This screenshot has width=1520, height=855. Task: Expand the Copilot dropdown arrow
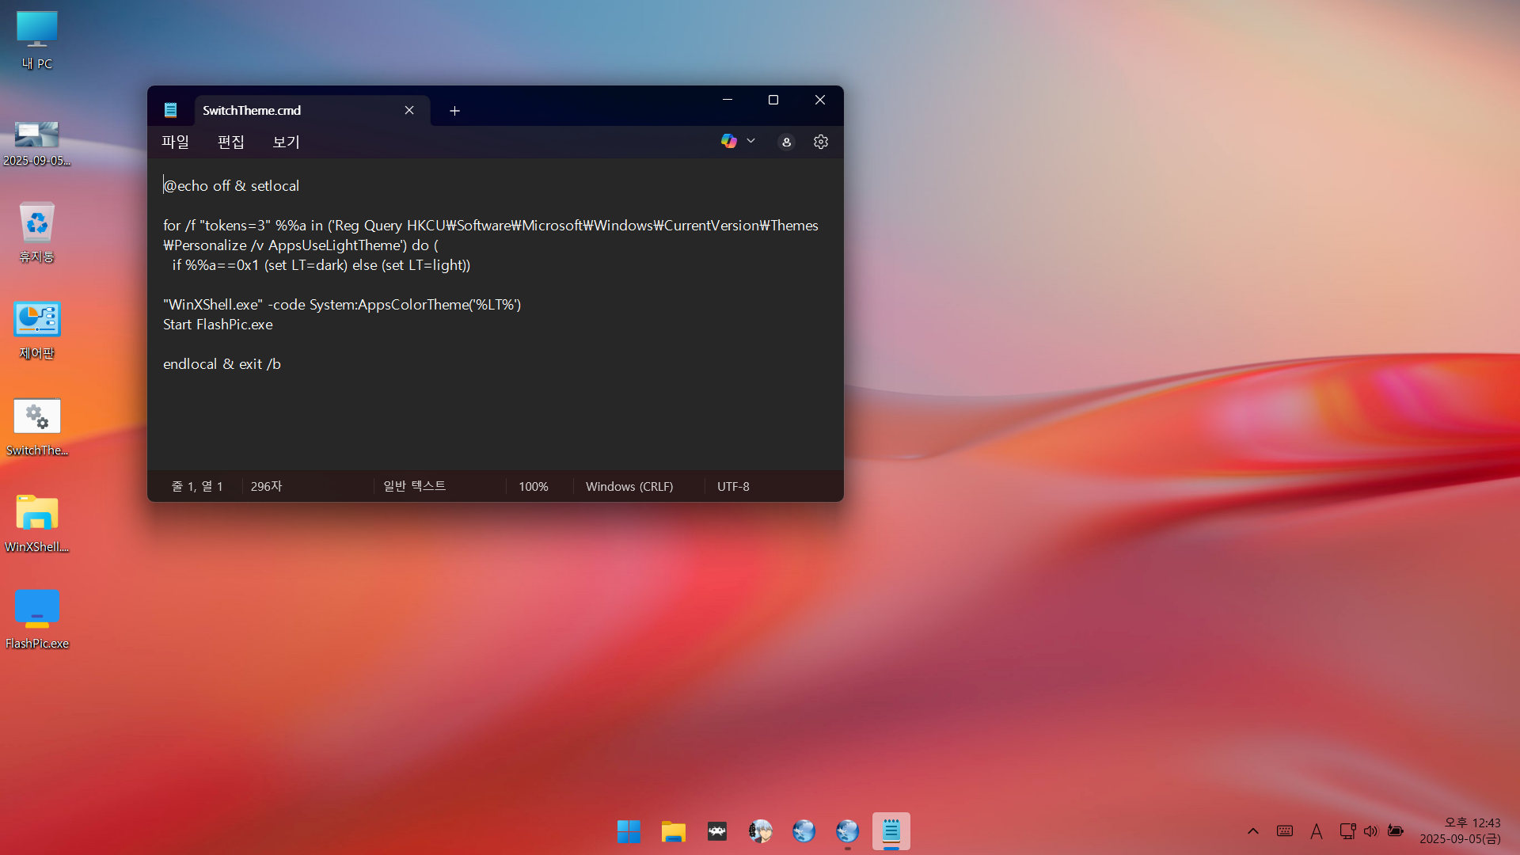(750, 141)
